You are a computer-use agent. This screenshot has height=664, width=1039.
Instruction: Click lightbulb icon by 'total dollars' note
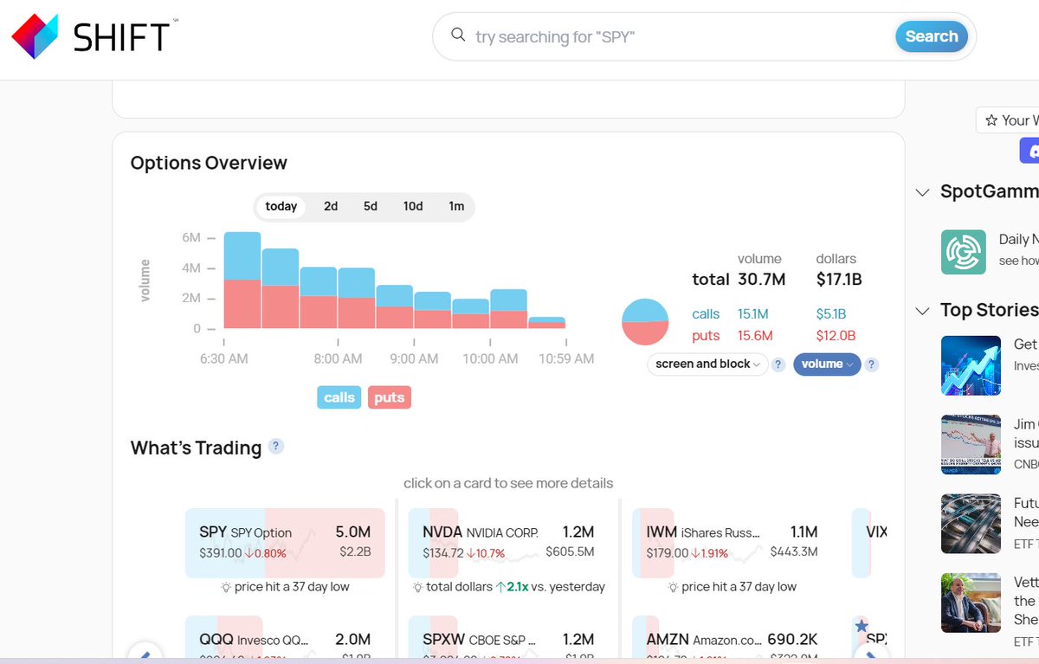pos(418,587)
